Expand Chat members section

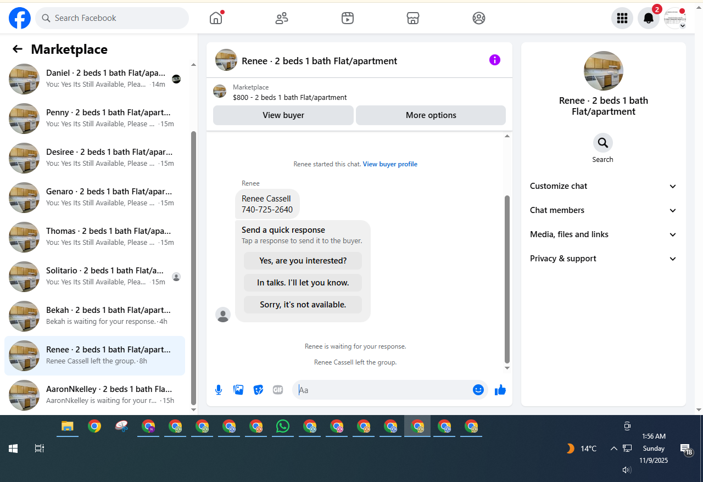603,210
